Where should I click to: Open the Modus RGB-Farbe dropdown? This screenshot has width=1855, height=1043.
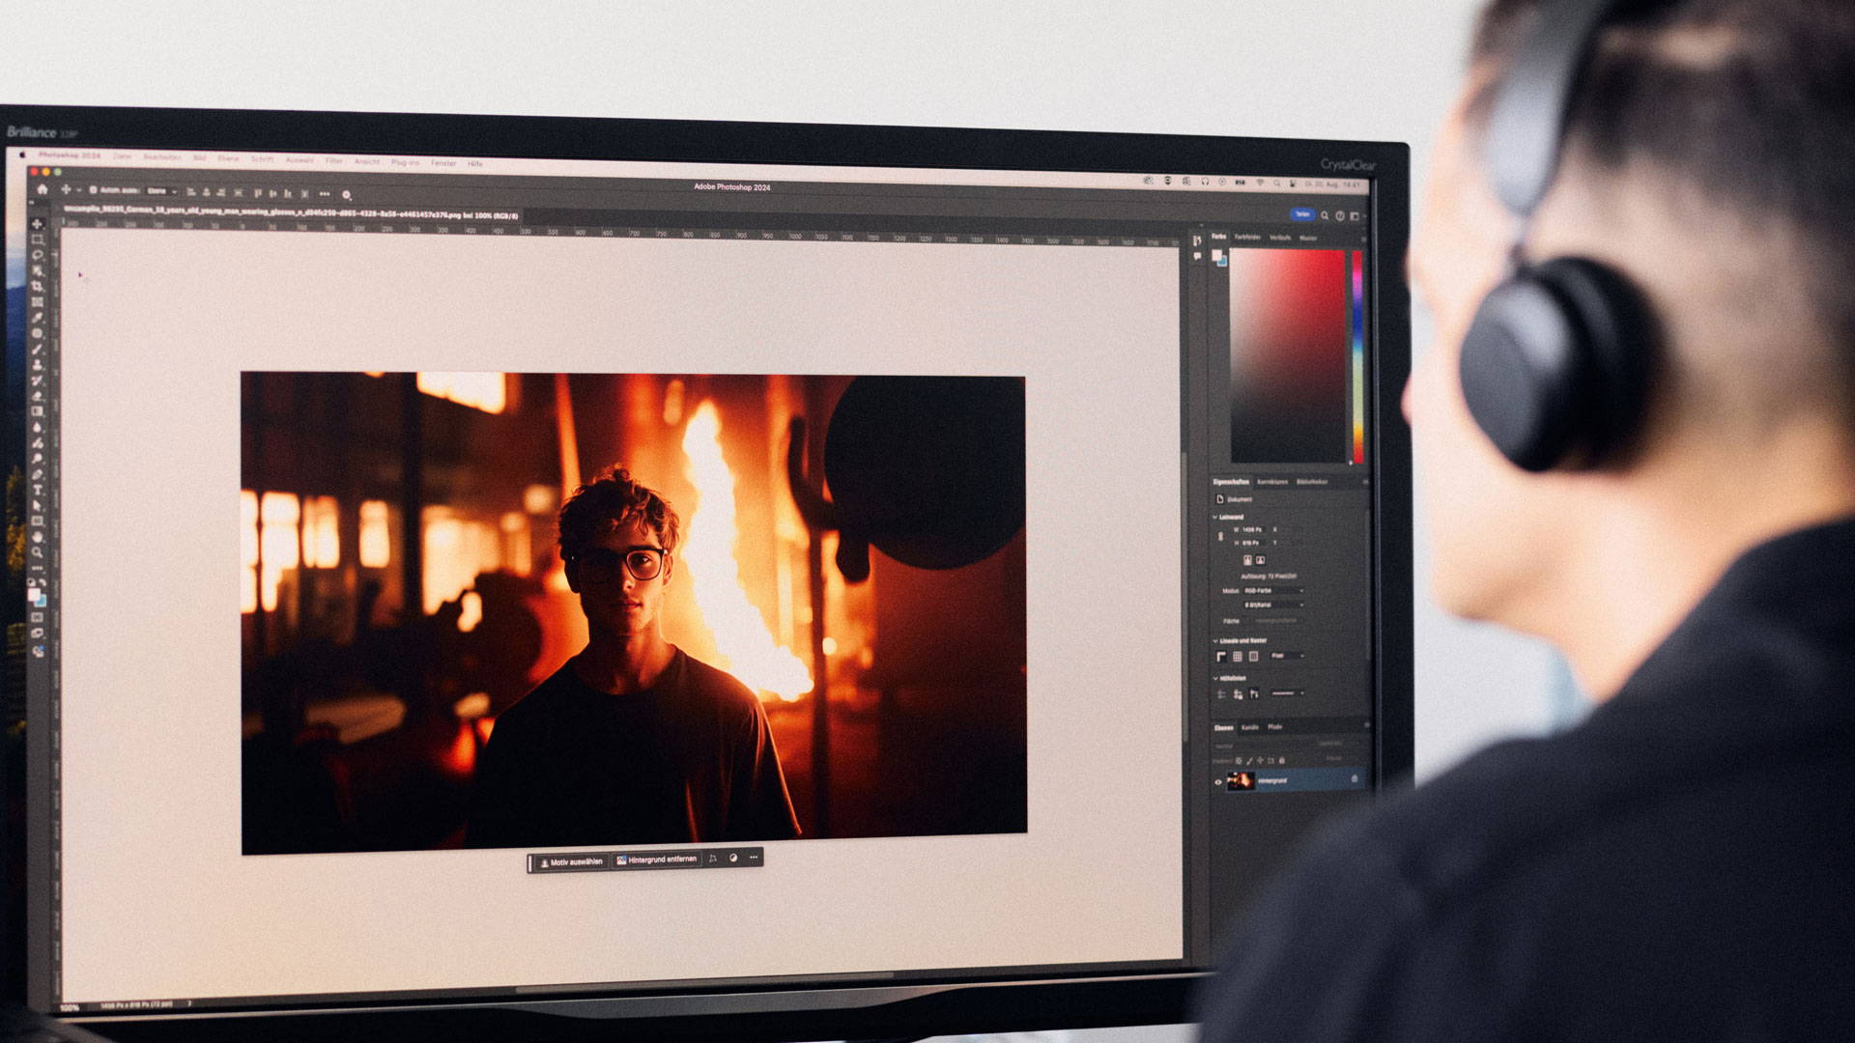pos(1273,591)
